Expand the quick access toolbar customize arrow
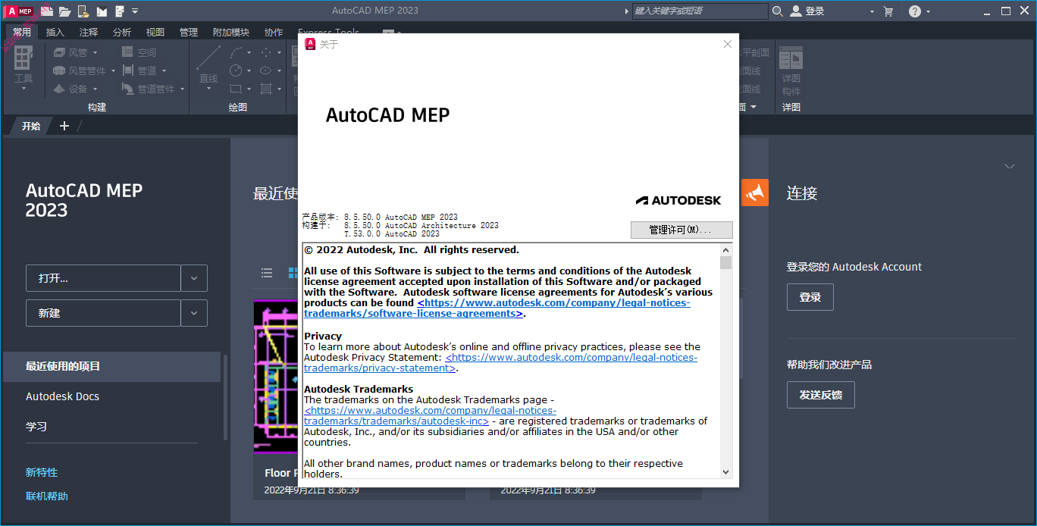 135,11
